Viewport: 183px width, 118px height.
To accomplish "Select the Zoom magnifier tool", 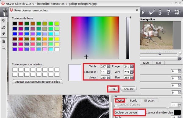I will (x=3, y=48).
